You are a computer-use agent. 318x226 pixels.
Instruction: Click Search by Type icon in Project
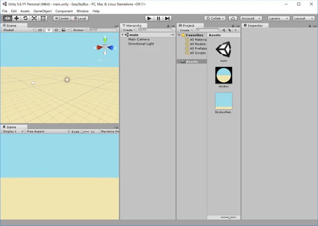224,30
